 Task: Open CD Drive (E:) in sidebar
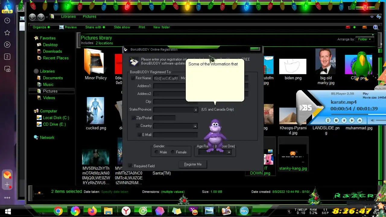tap(54, 124)
